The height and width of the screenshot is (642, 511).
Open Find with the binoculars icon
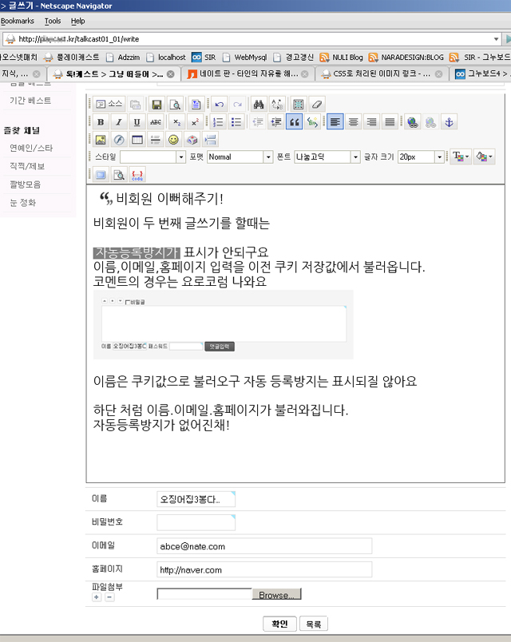tap(257, 104)
